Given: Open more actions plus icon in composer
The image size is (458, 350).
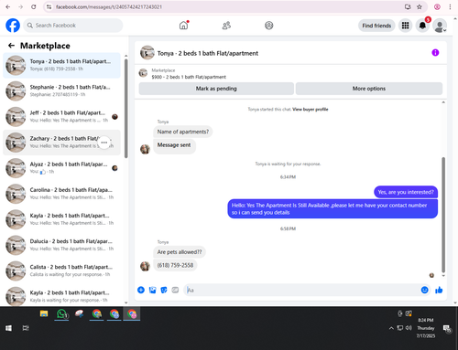Looking at the screenshot, I should tap(141, 290).
